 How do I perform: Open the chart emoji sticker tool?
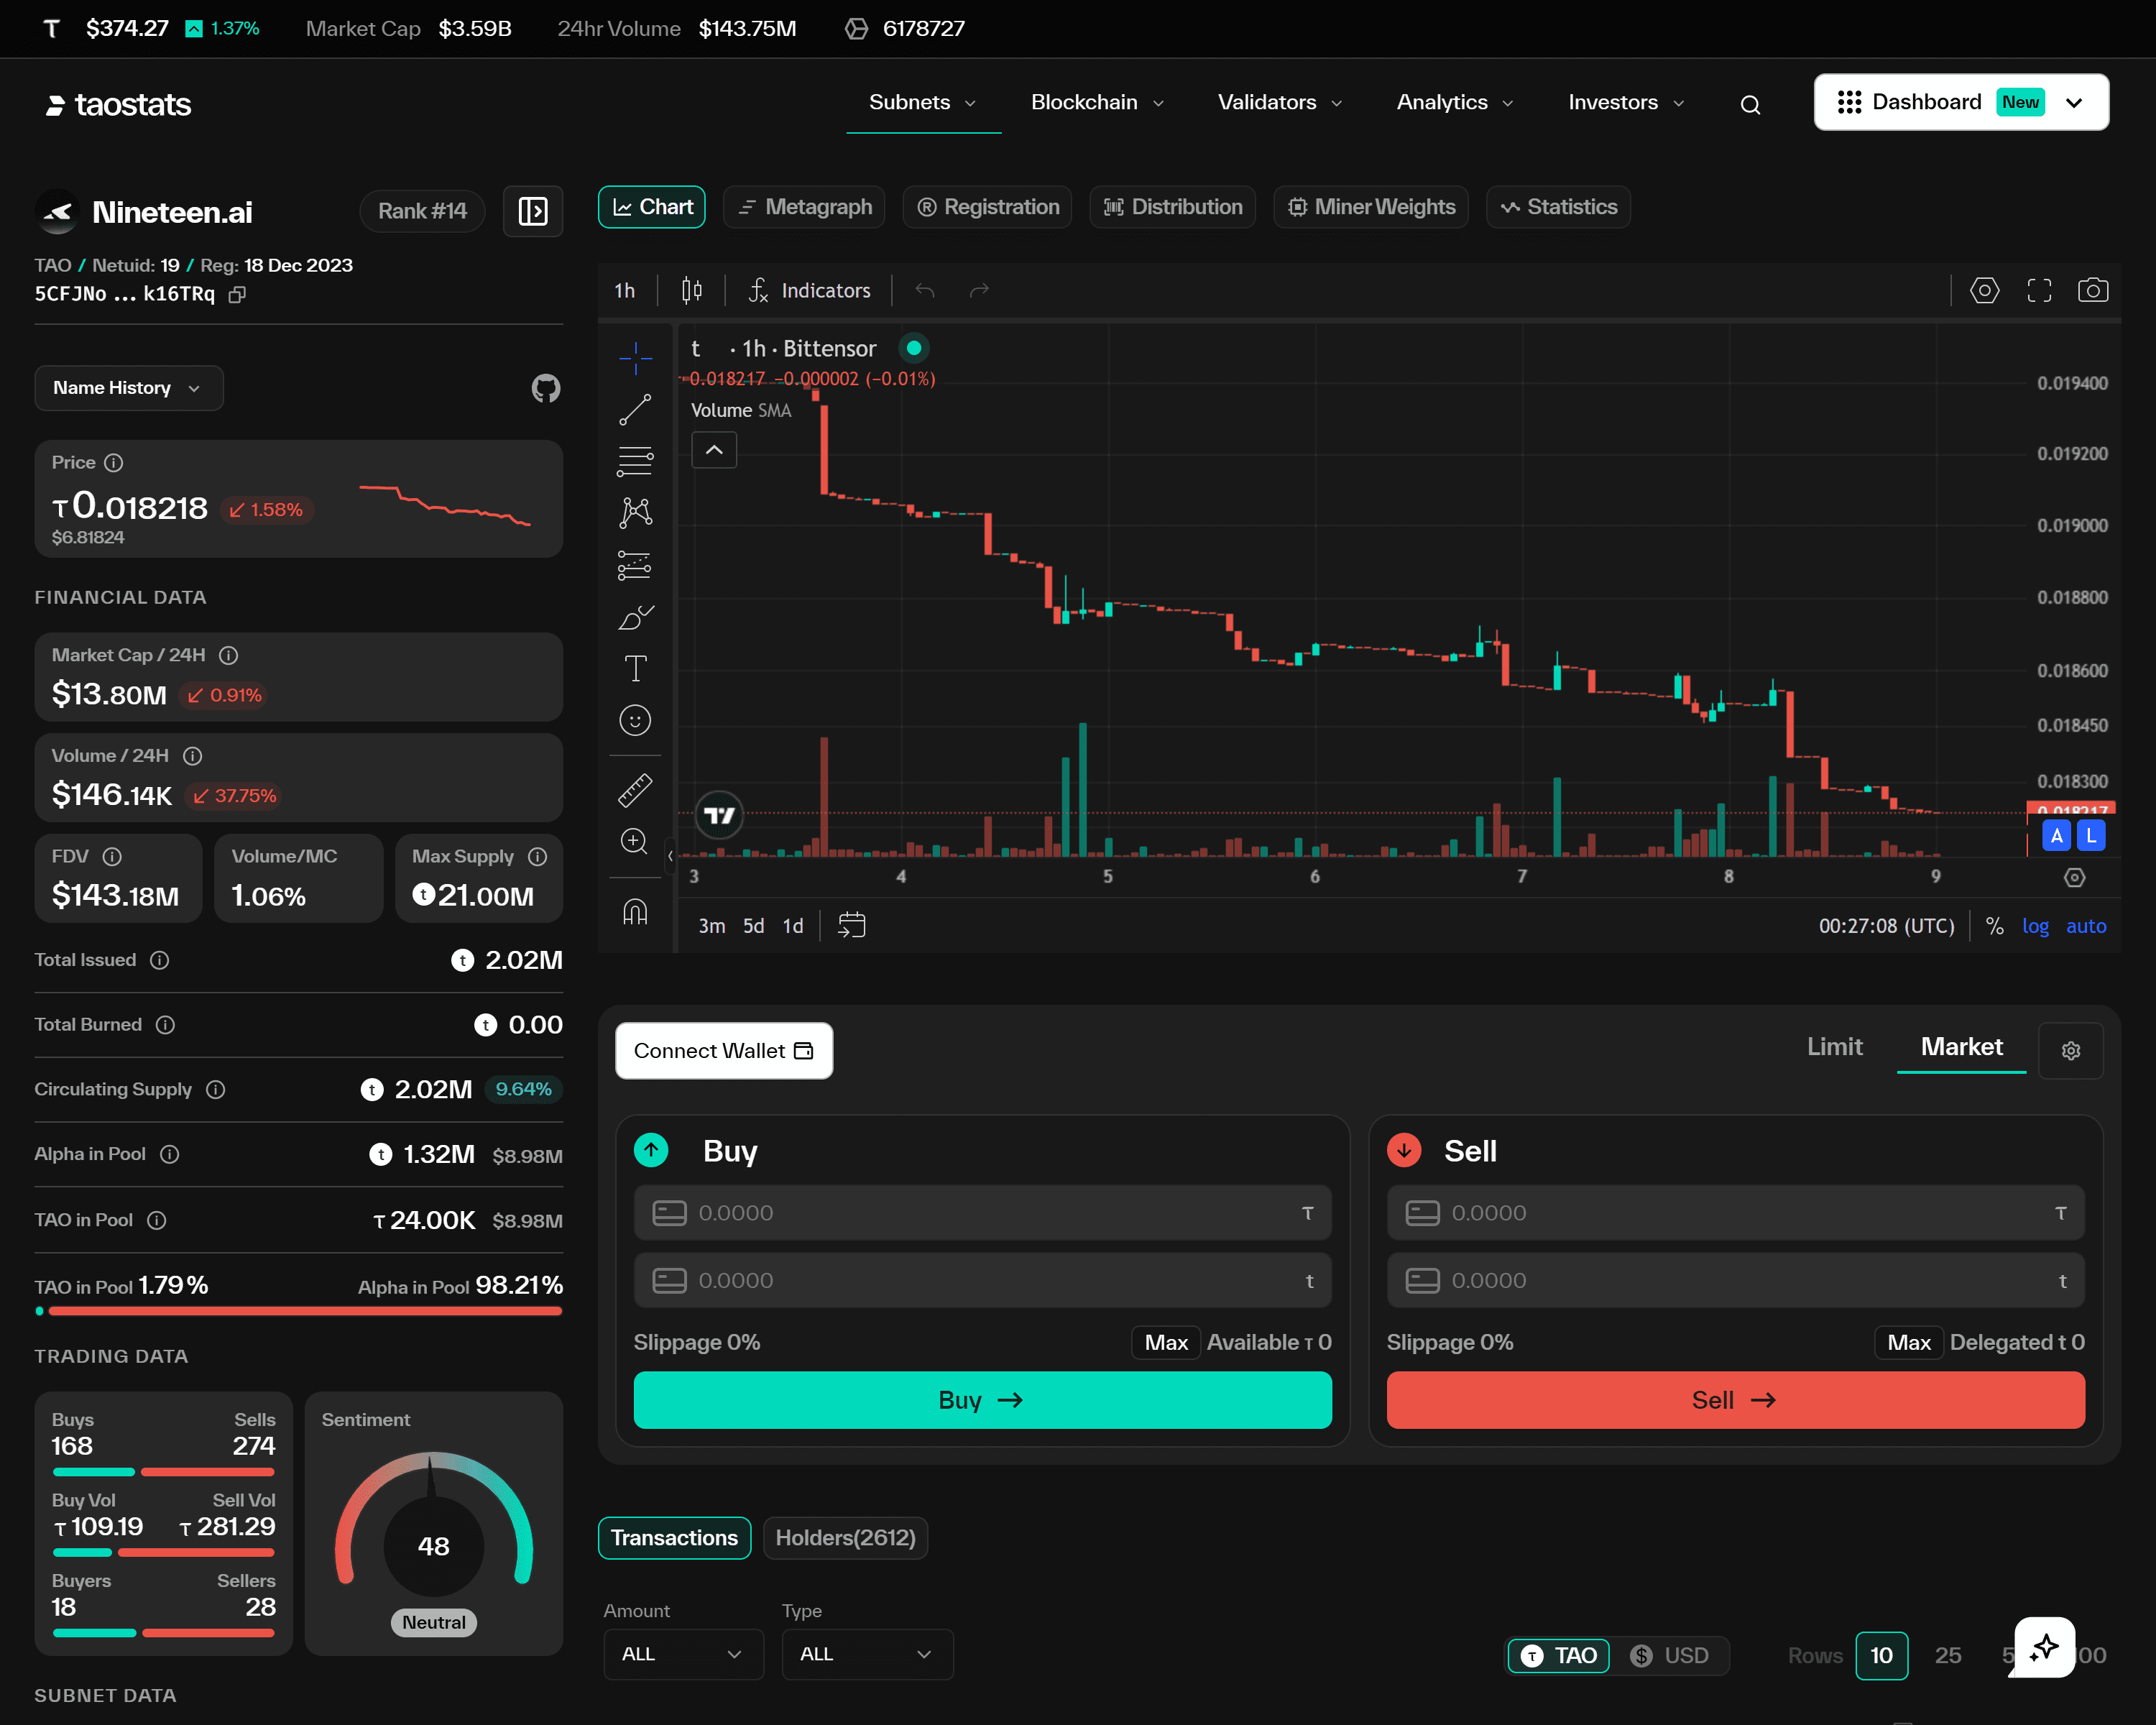pyautogui.click(x=635, y=720)
